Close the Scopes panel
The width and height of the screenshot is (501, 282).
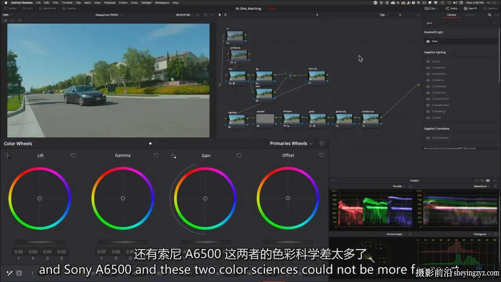pos(333,181)
